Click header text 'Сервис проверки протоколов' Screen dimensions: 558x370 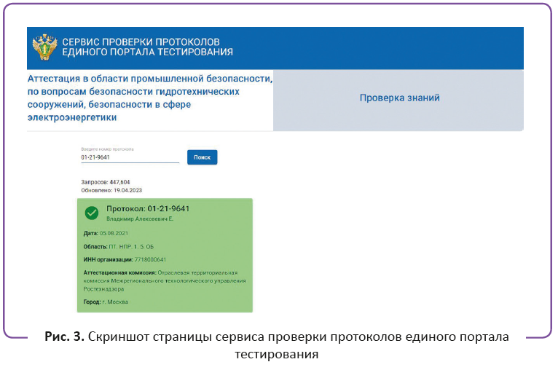[141, 42]
